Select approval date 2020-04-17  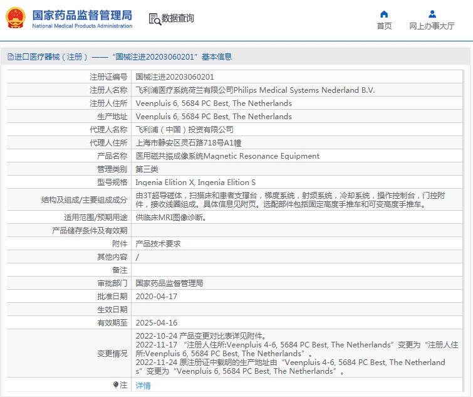156,297
